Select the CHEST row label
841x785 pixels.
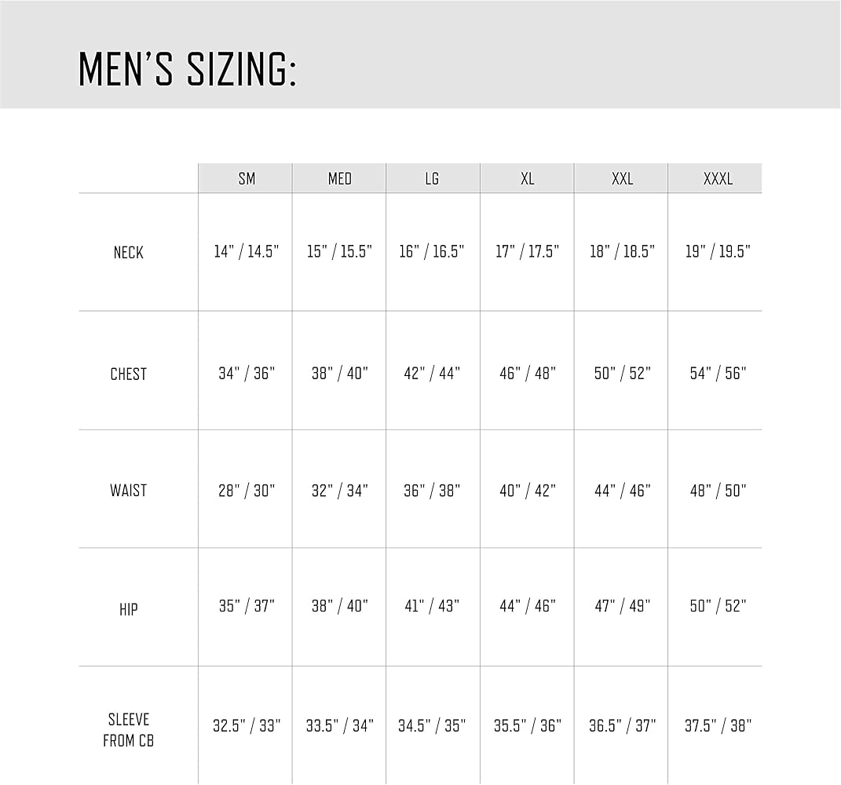coord(129,374)
